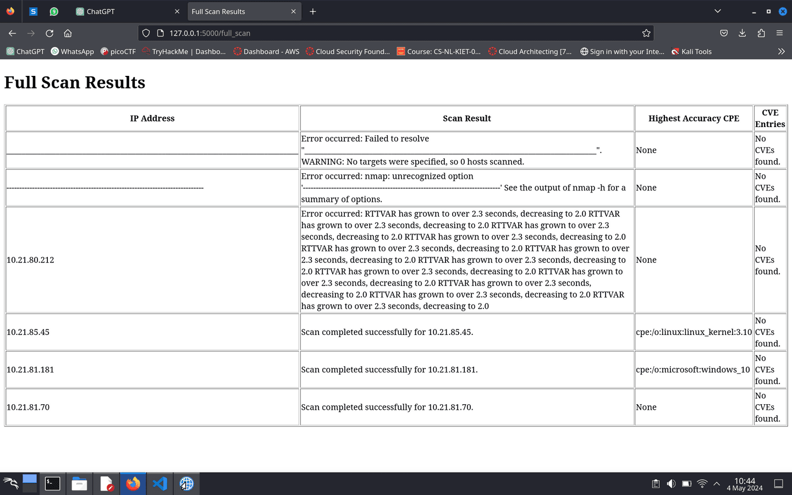
Task: Click the cpe:/o:linux:linux_kernel:3.10 cell
Action: click(694, 332)
